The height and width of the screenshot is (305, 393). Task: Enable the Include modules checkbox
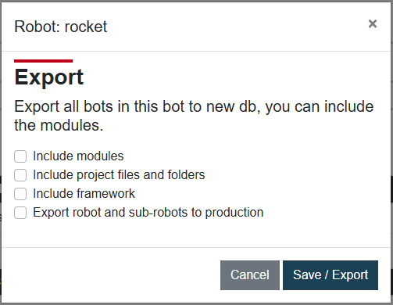click(x=20, y=156)
